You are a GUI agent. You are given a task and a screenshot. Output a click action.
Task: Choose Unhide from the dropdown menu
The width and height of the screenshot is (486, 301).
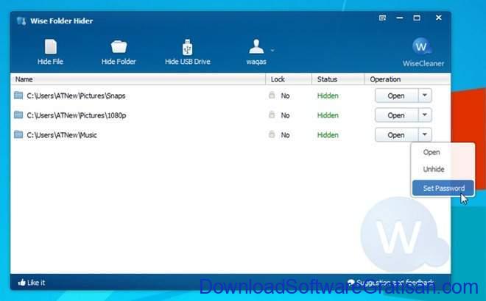[x=443, y=169]
